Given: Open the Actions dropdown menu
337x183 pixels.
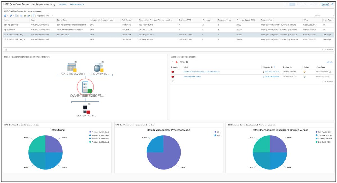Looking at the screenshot, I should click(x=63, y=4).
